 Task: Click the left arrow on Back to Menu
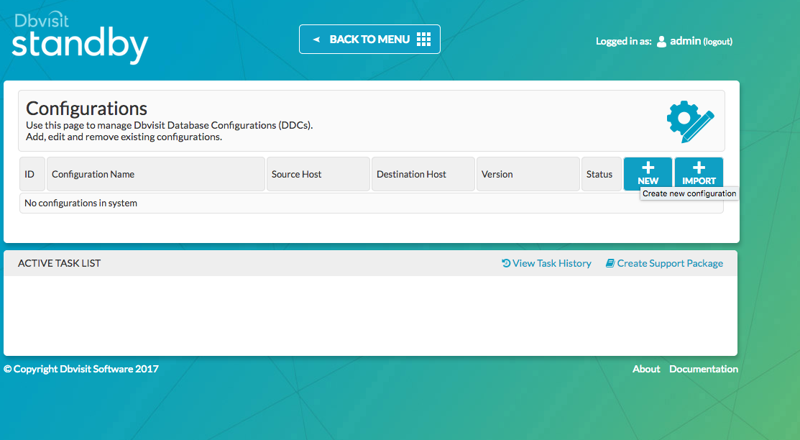[x=316, y=40]
